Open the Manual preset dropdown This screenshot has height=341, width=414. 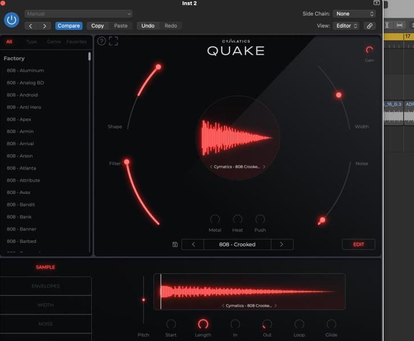(x=79, y=14)
